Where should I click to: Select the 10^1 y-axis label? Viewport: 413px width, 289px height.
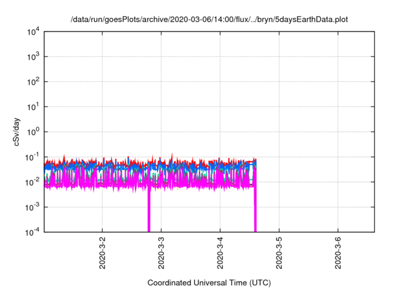point(34,106)
